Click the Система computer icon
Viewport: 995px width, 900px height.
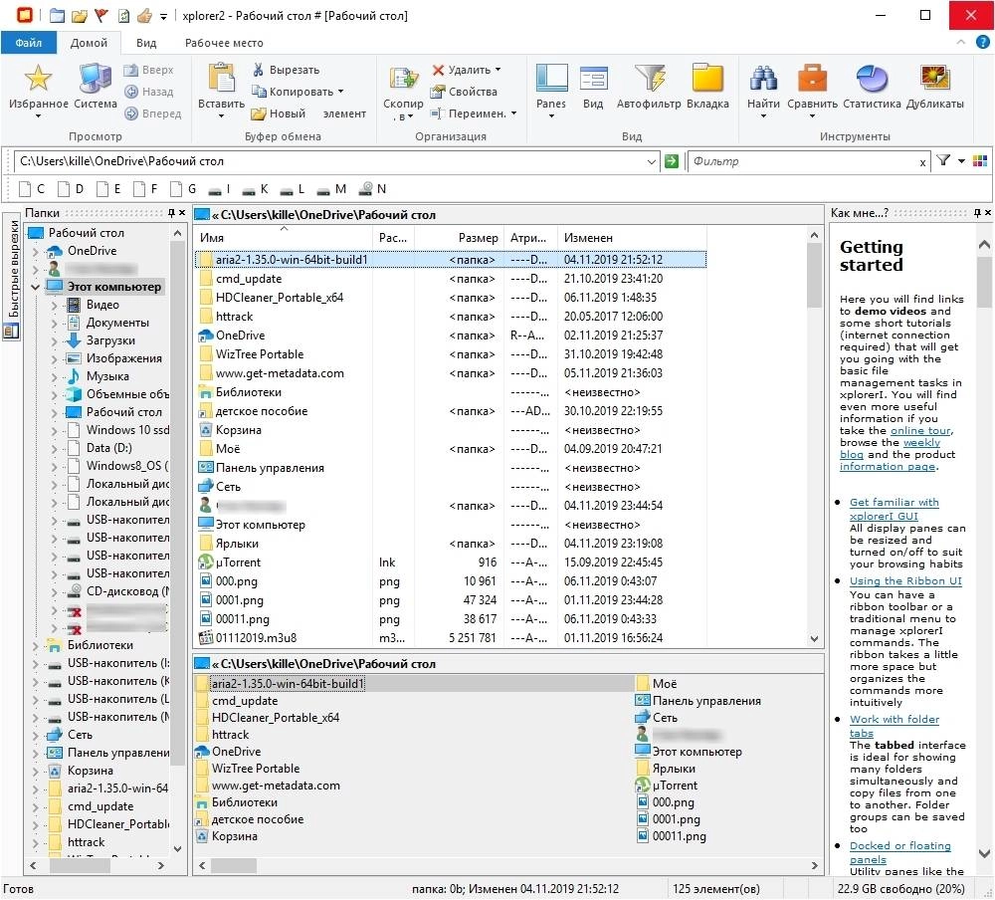click(x=96, y=78)
